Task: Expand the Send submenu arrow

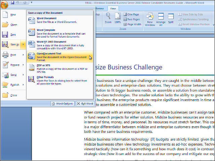Action: [x=23, y=75]
